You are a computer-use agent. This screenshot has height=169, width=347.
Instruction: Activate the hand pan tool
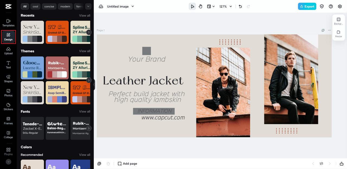(200, 6)
